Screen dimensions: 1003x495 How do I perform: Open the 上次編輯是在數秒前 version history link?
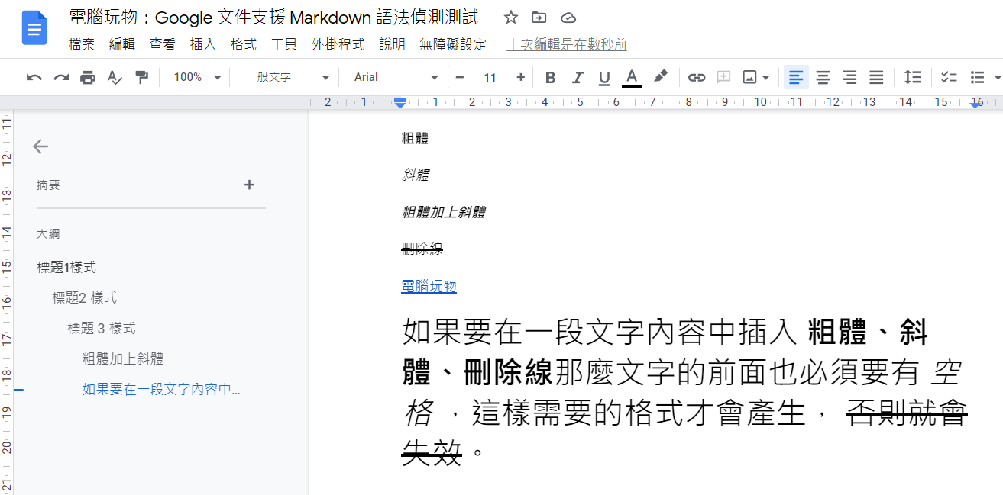click(567, 45)
